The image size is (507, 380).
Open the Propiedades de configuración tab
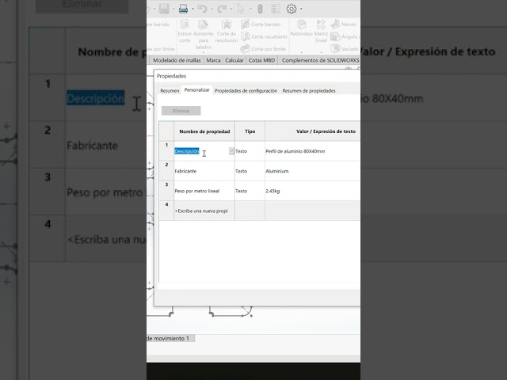[x=246, y=91]
